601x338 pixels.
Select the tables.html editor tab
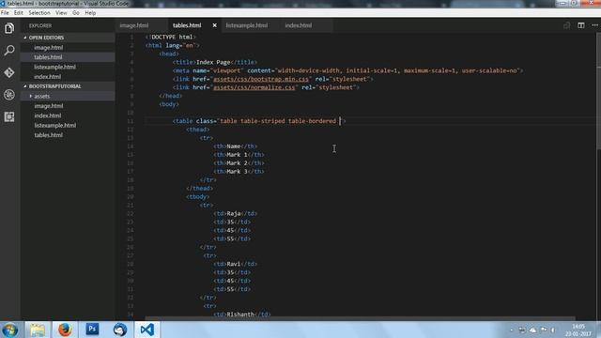coord(187,25)
